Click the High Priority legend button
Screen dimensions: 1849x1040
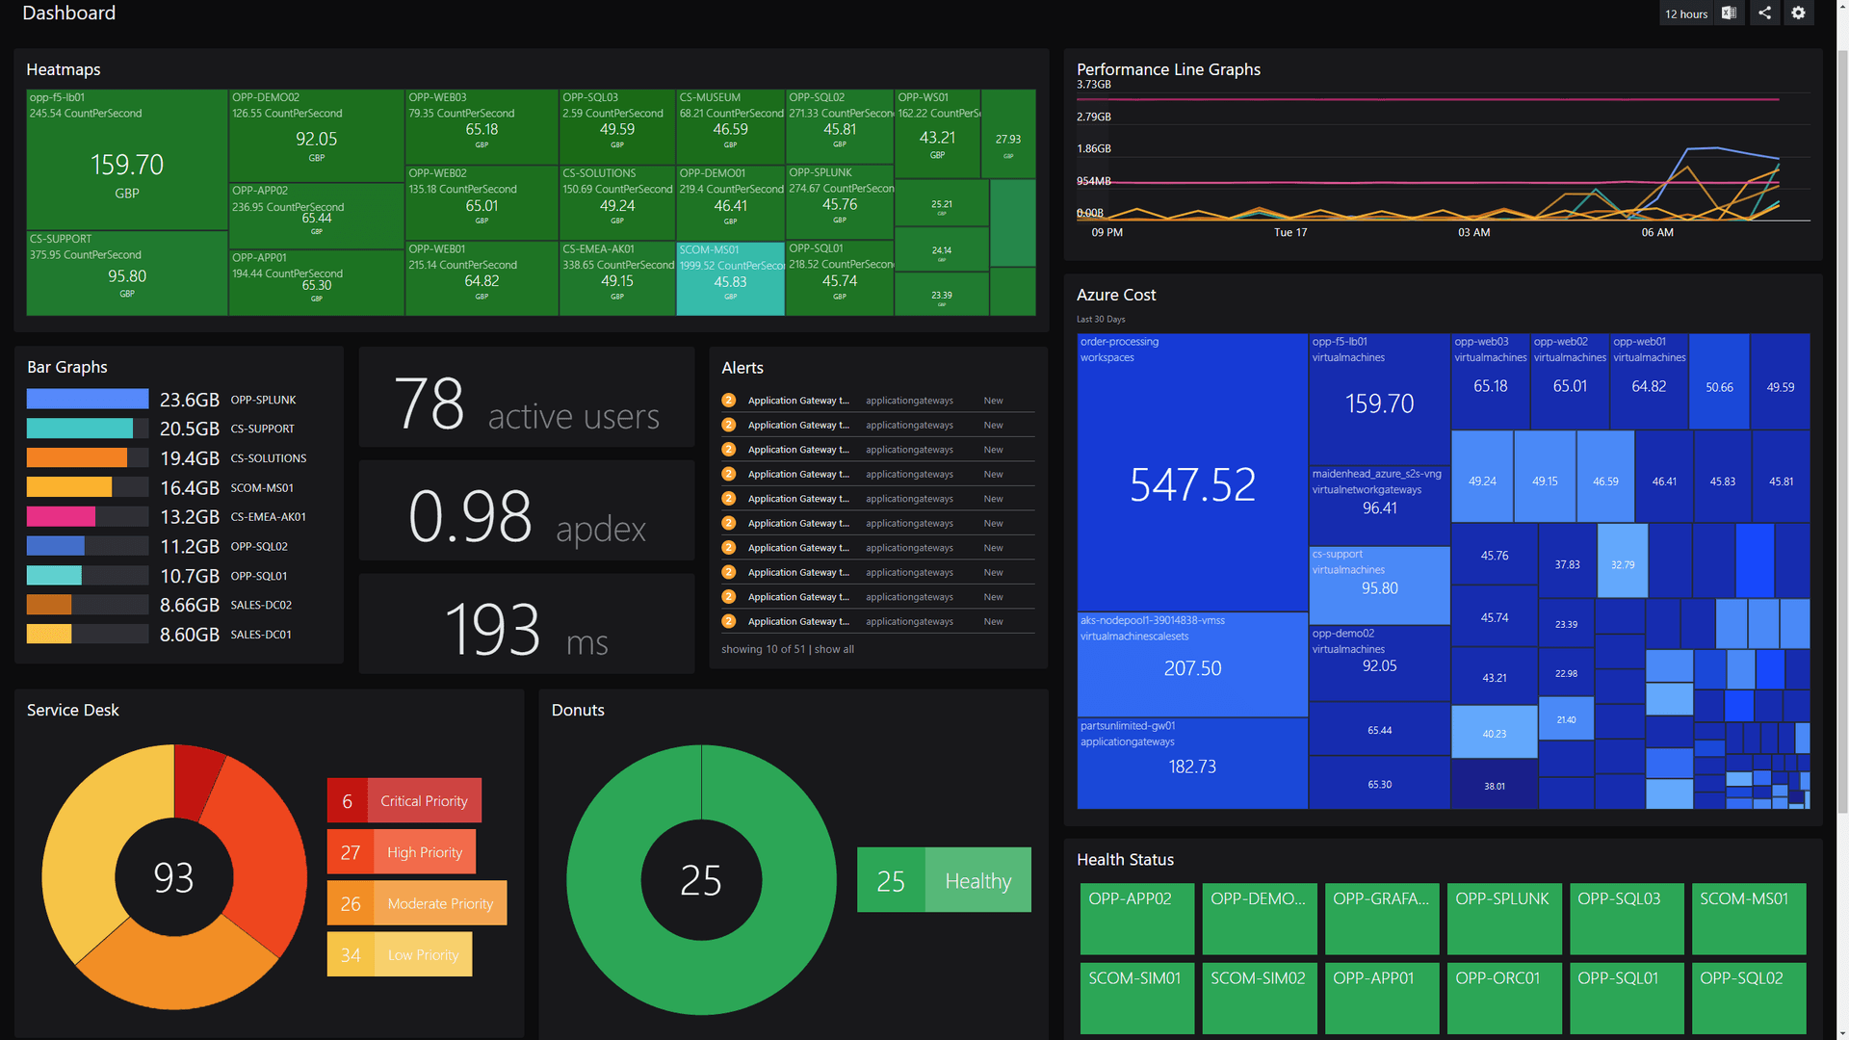click(403, 852)
